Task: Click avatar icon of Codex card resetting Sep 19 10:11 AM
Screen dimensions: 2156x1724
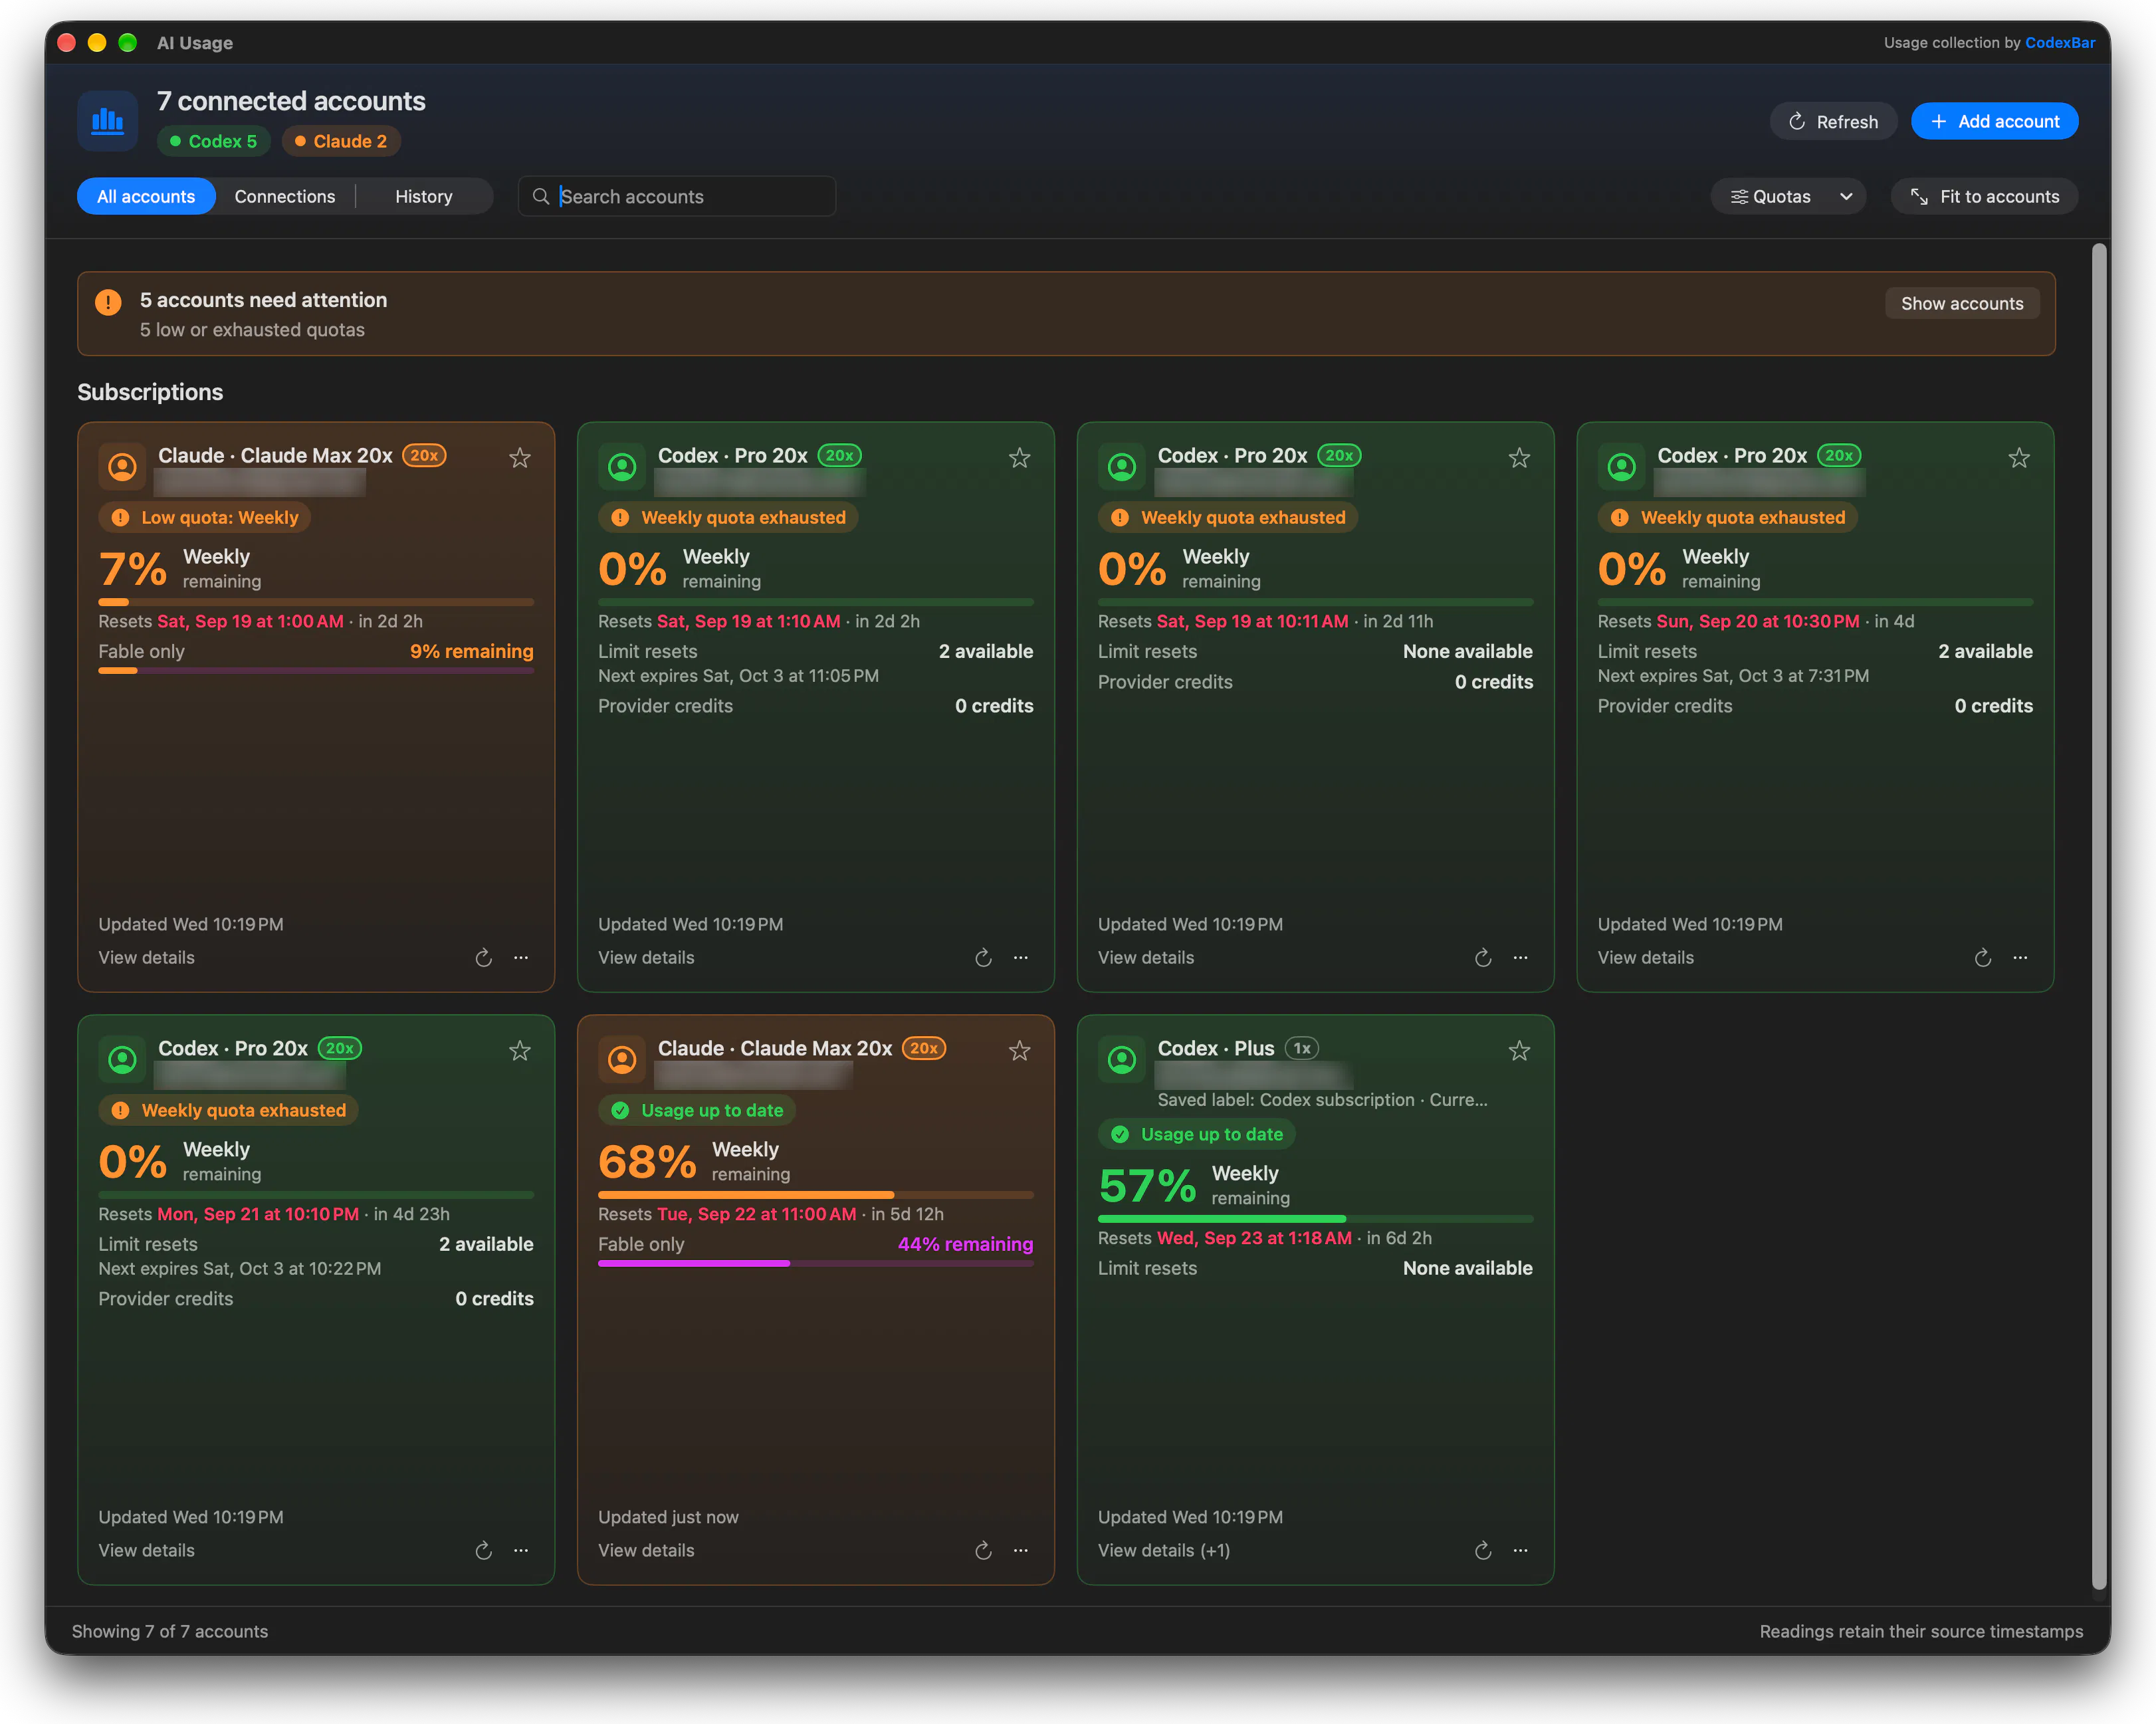Action: (x=1122, y=466)
